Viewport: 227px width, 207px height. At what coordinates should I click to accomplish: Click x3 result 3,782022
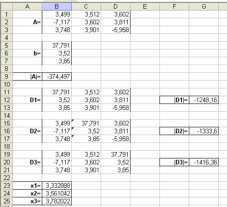pyautogui.click(x=57, y=201)
